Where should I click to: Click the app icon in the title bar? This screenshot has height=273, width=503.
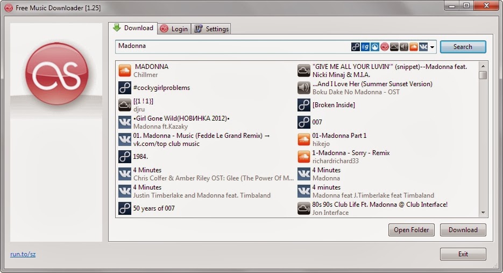tap(9, 8)
